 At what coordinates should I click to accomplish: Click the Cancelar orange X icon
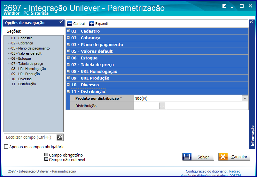[x=223, y=157]
